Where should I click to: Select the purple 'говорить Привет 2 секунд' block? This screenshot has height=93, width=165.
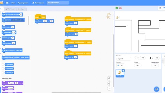(x=12, y=83)
